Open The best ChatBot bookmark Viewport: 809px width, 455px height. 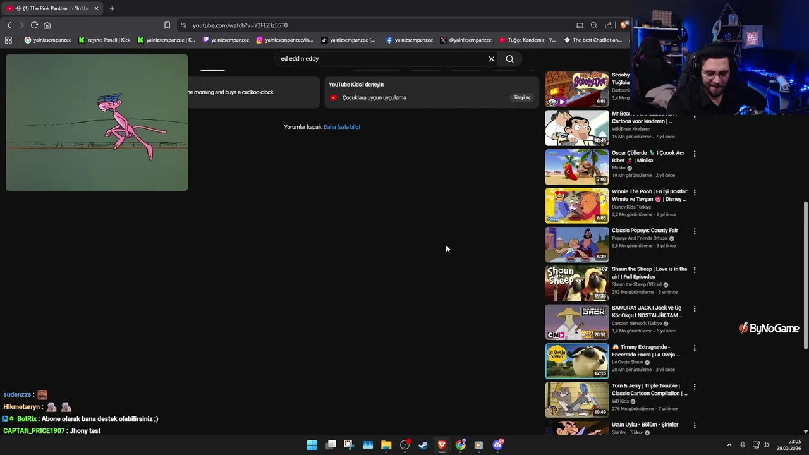point(593,40)
